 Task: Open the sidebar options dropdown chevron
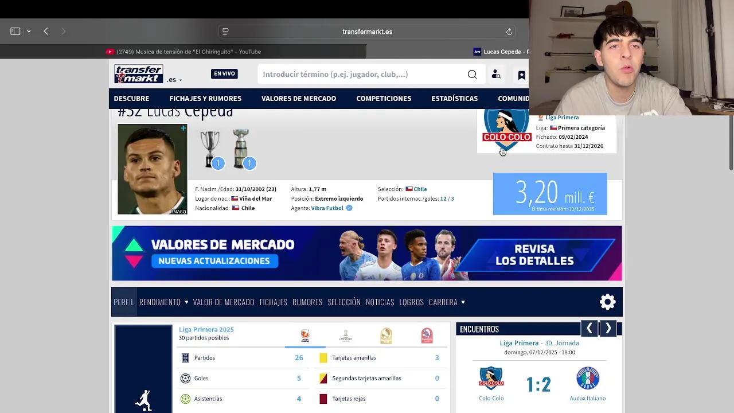point(29,32)
